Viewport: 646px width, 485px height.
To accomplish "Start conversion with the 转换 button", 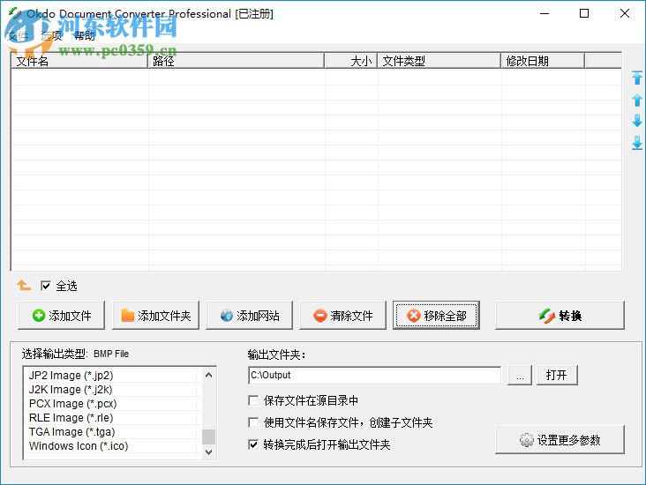I will click(560, 316).
